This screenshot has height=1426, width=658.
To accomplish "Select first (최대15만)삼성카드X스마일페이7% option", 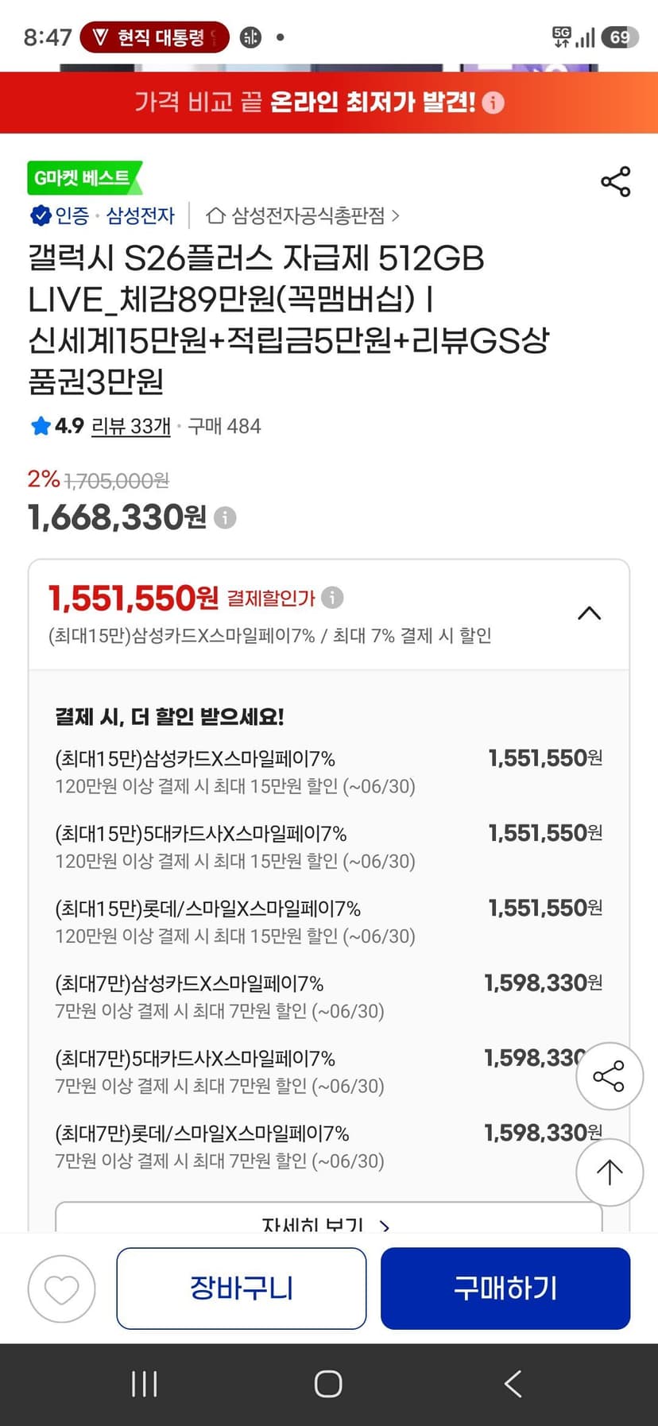I will (x=328, y=771).
